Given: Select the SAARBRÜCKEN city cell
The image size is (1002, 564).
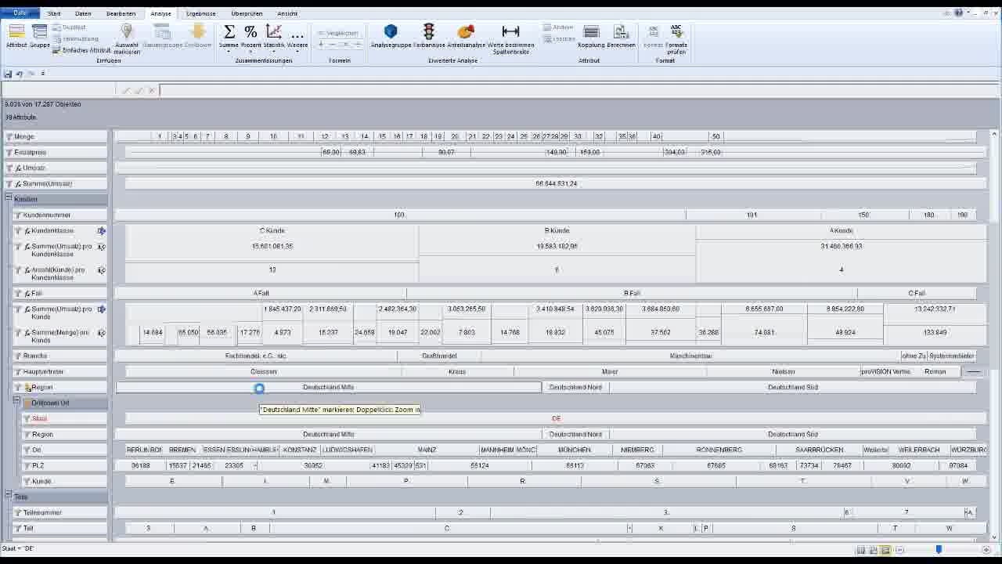Looking at the screenshot, I should [819, 450].
